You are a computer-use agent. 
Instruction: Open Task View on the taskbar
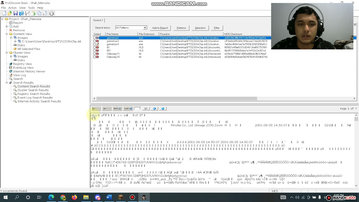(x=39, y=198)
